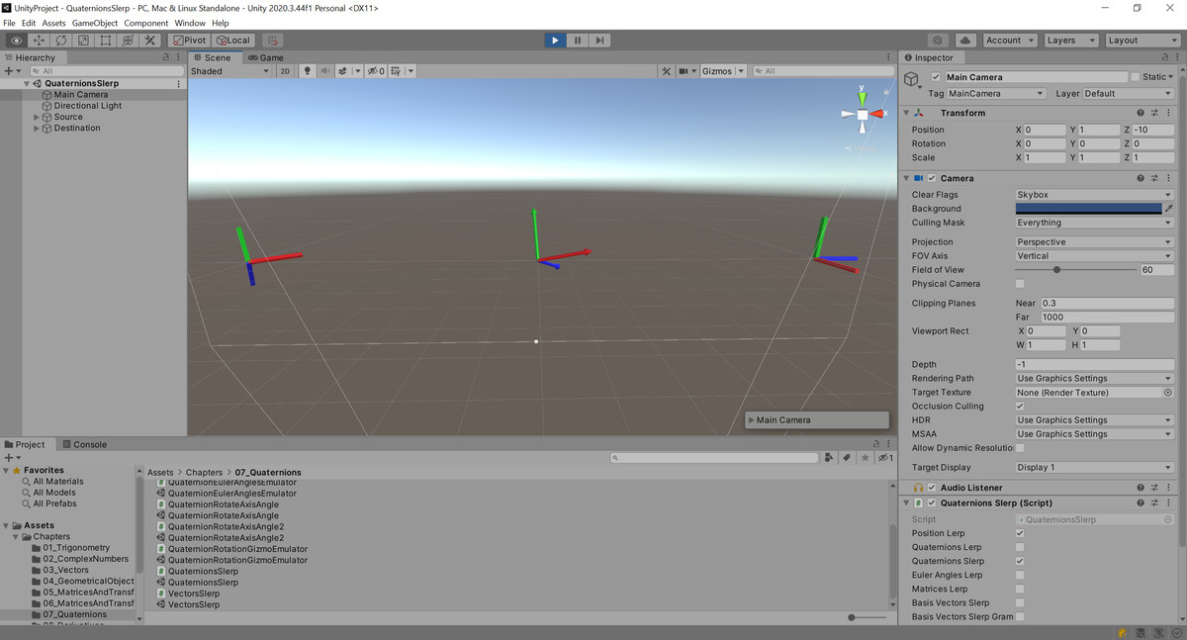This screenshot has width=1187, height=640.
Task: Select the 03_Vectors folder
Action: (65, 570)
